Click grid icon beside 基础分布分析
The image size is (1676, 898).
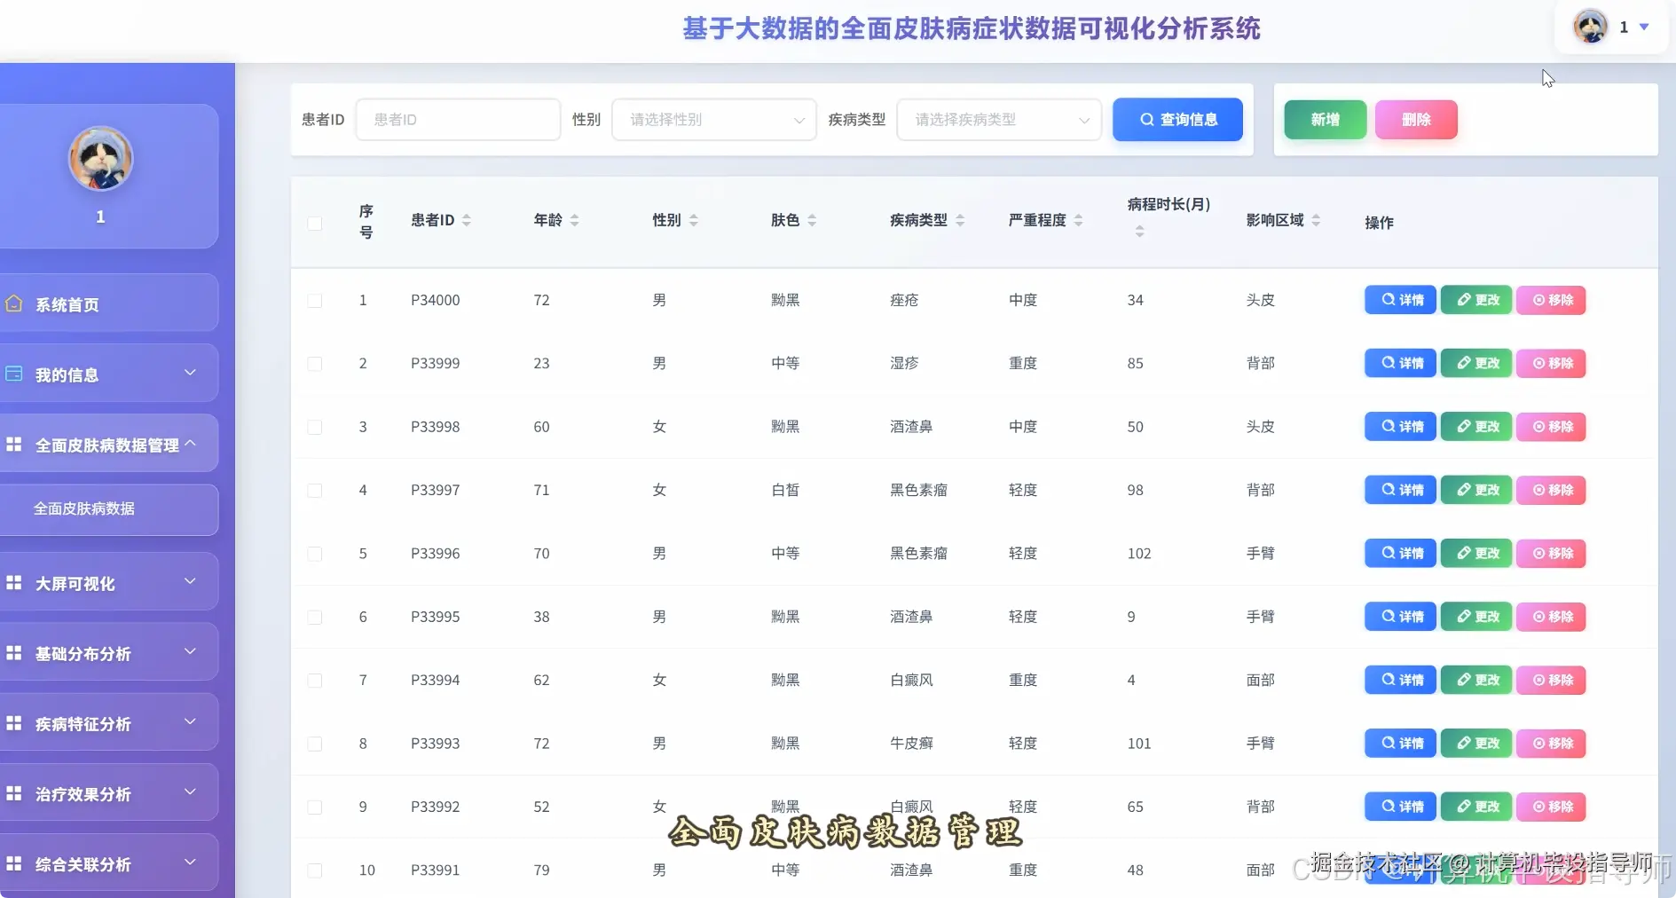click(x=13, y=653)
